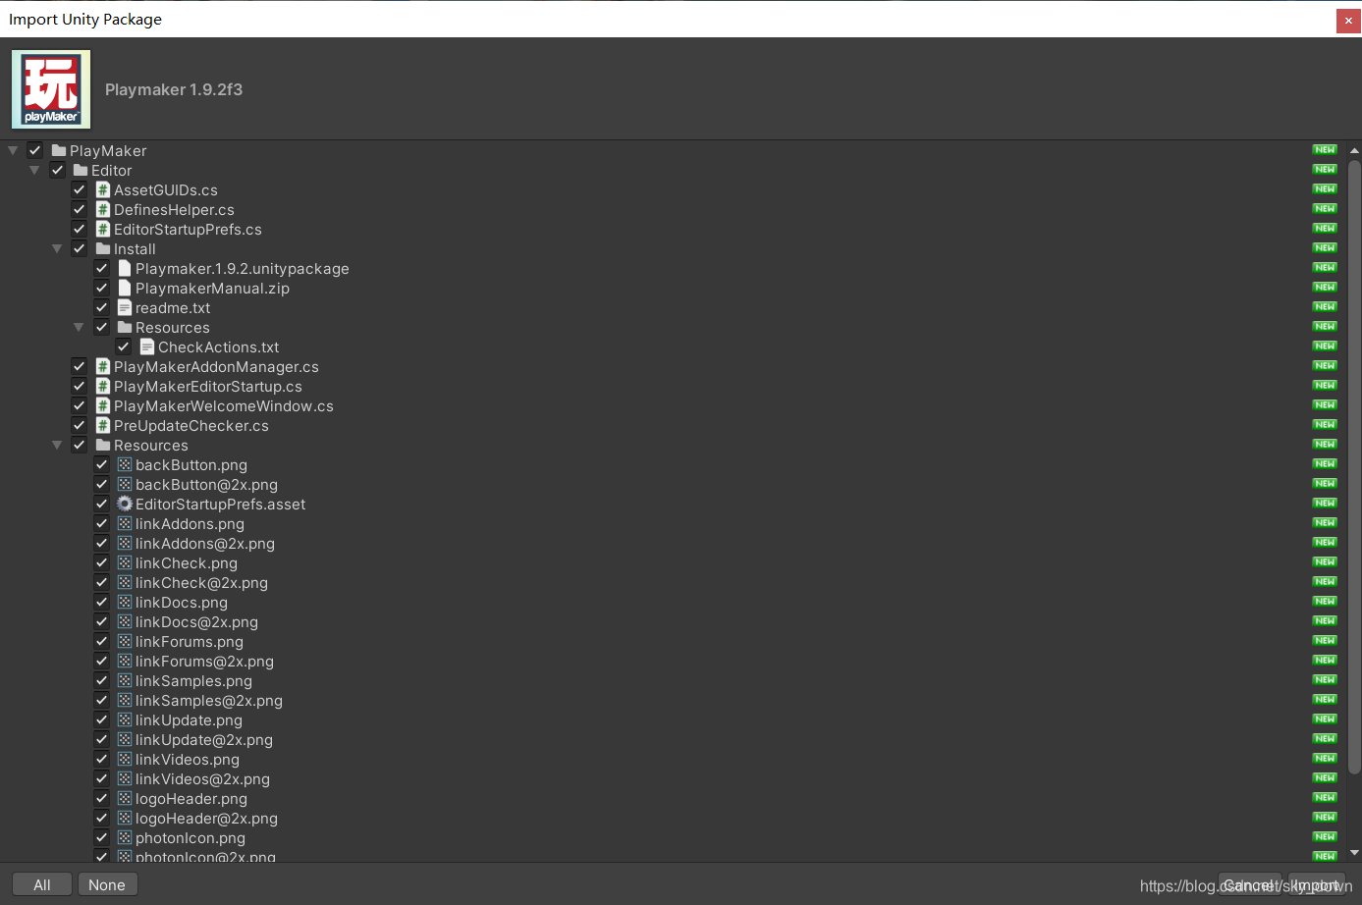Select the backButton@2x.png row
The width and height of the screenshot is (1362, 905).
[673, 484]
